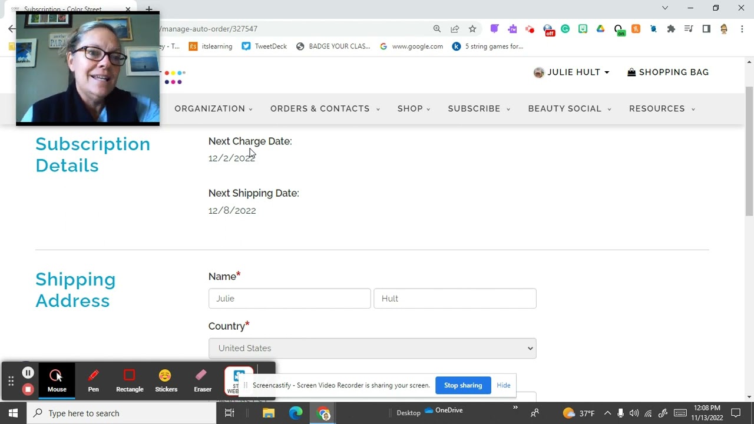Click the red screen recorder extension icon

530,29
